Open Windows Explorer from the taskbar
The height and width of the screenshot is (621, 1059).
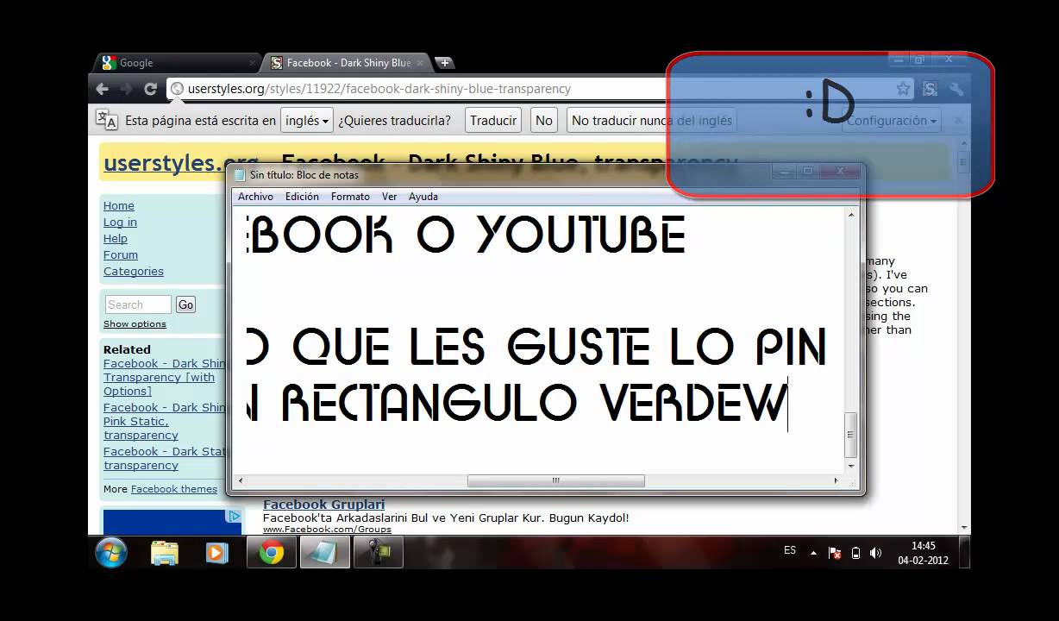click(165, 552)
